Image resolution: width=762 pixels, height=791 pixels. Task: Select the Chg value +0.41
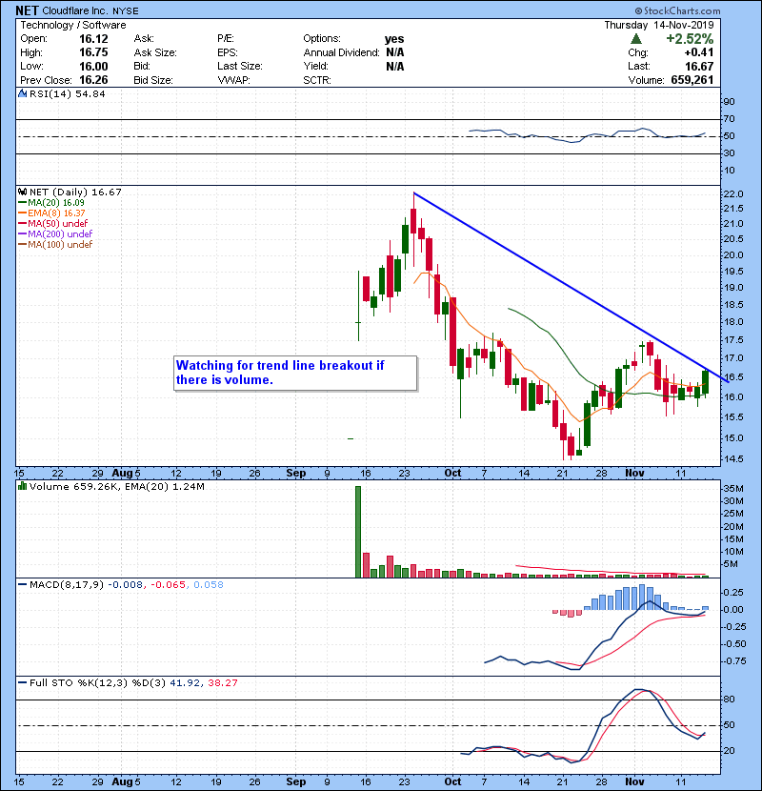click(x=699, y=52)
